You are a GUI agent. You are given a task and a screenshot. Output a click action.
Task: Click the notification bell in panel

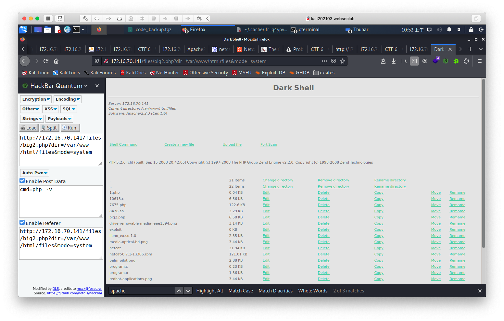449,30
